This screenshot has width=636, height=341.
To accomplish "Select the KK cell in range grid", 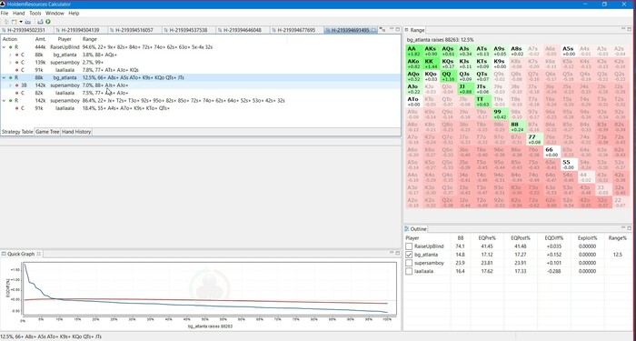I will click(x=431, y=64).
